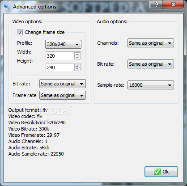Click the 'Audio Bitrate: 56kb' text
The width and height of the screenshot is (187, 186).
(29, 148)
